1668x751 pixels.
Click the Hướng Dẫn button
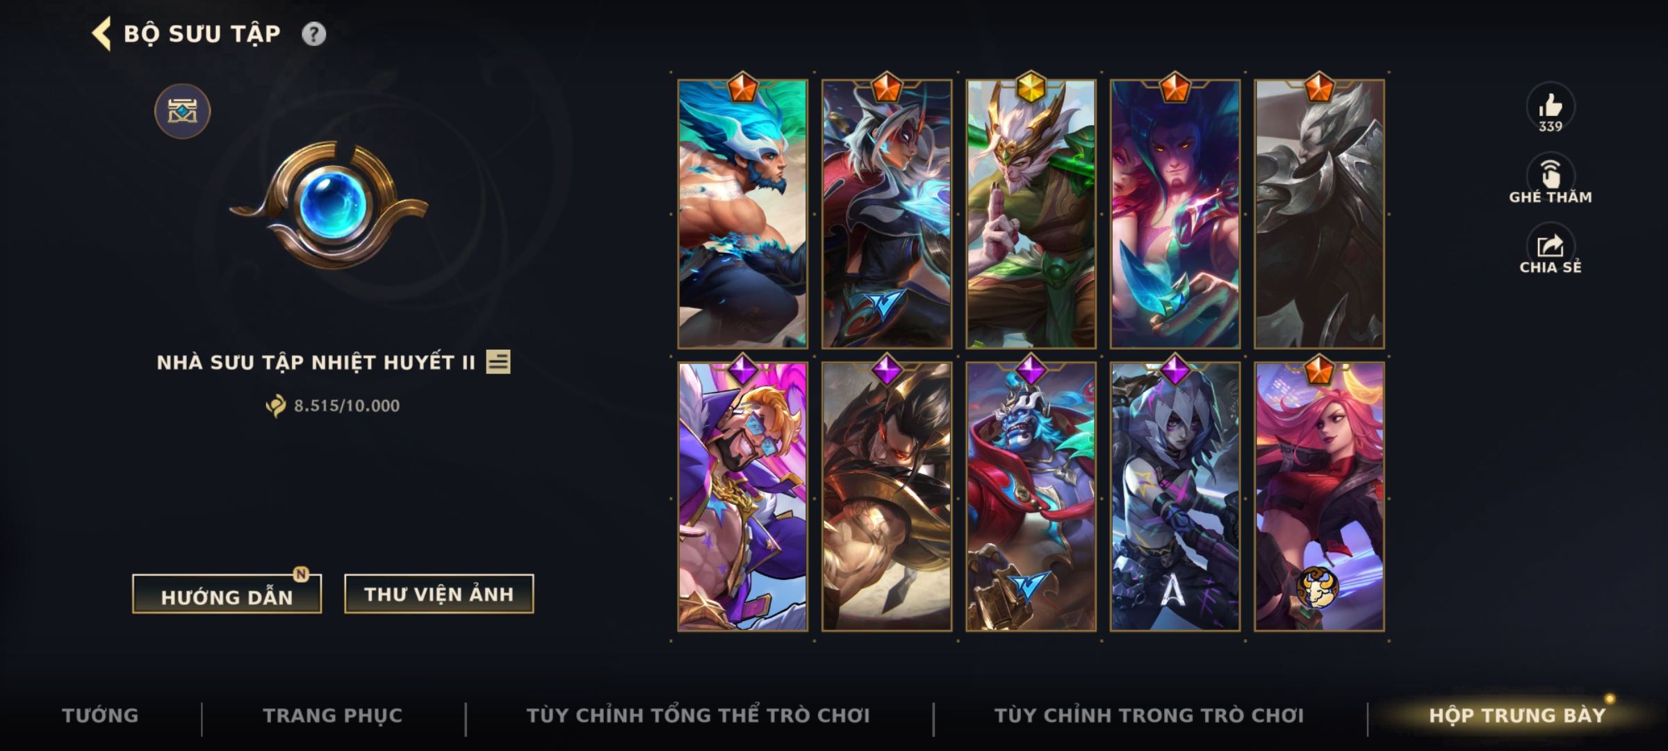[227, 595]
